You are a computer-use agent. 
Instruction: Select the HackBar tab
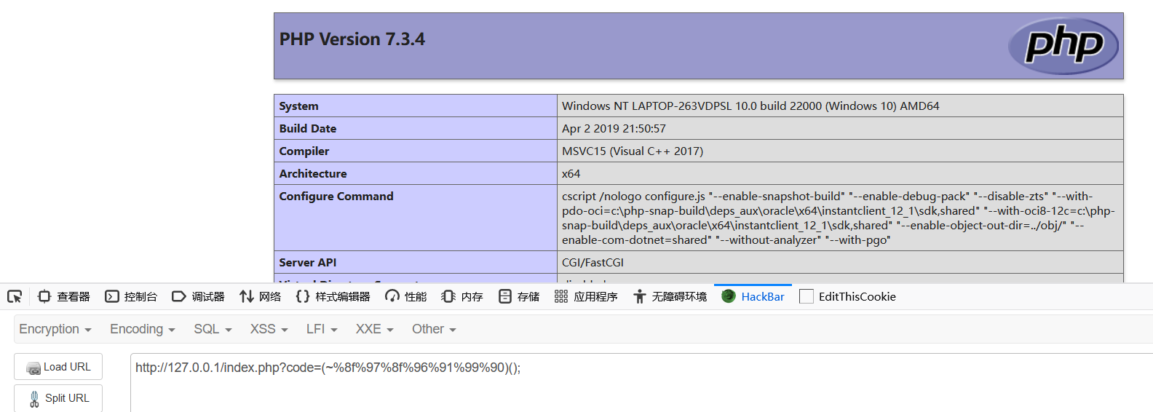pos(753,296)
